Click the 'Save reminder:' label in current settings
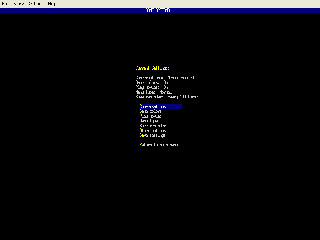 pos(150,97)
